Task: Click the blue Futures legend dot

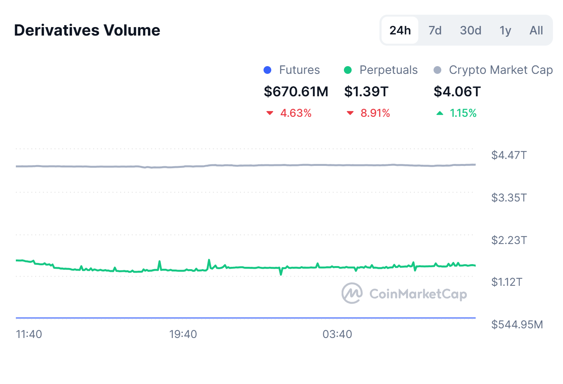Action: 268,70
